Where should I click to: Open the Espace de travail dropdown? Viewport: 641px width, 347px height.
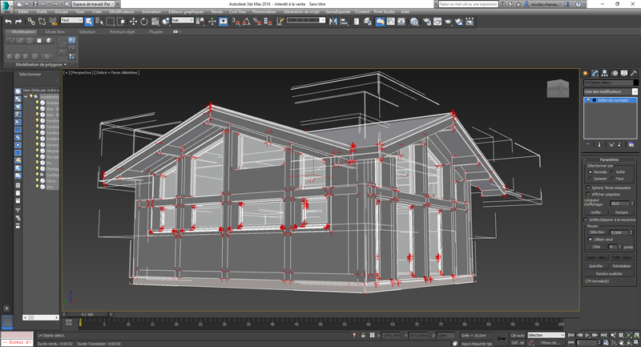[92, 4]
